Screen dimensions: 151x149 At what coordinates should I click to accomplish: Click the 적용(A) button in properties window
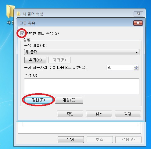click(x=128, y=140)
